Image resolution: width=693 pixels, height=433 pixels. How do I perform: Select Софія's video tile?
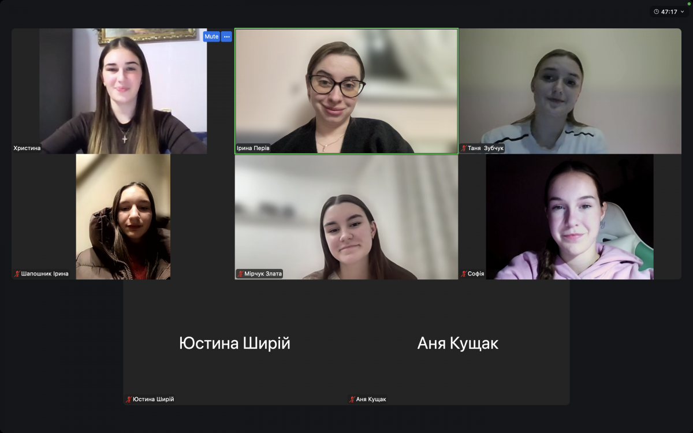(570, 216)
